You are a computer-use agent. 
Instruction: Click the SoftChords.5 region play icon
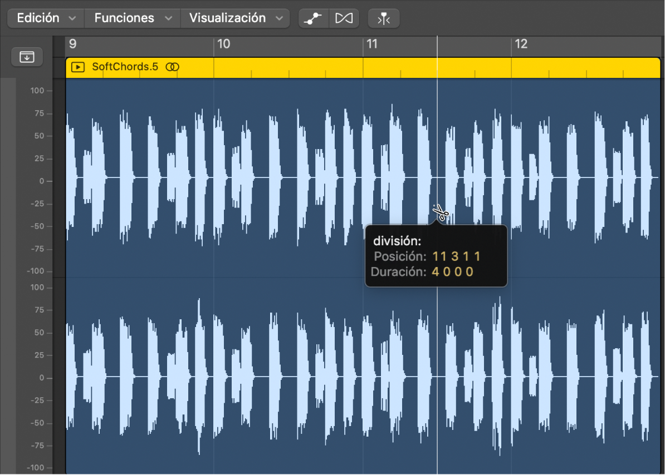click(x=78, y=67)
